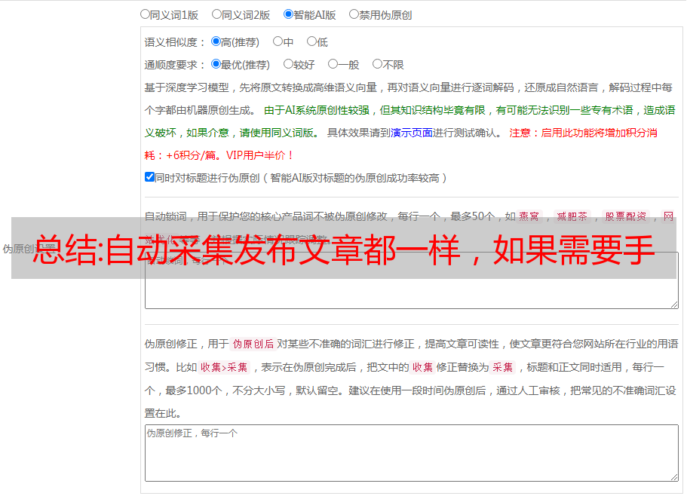Open the 演示页面 link

412,133
